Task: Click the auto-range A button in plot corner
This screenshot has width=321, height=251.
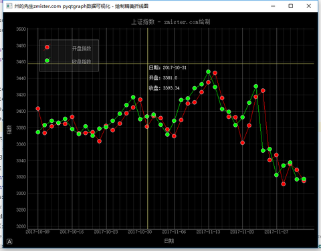Action: tap(9, 242)
